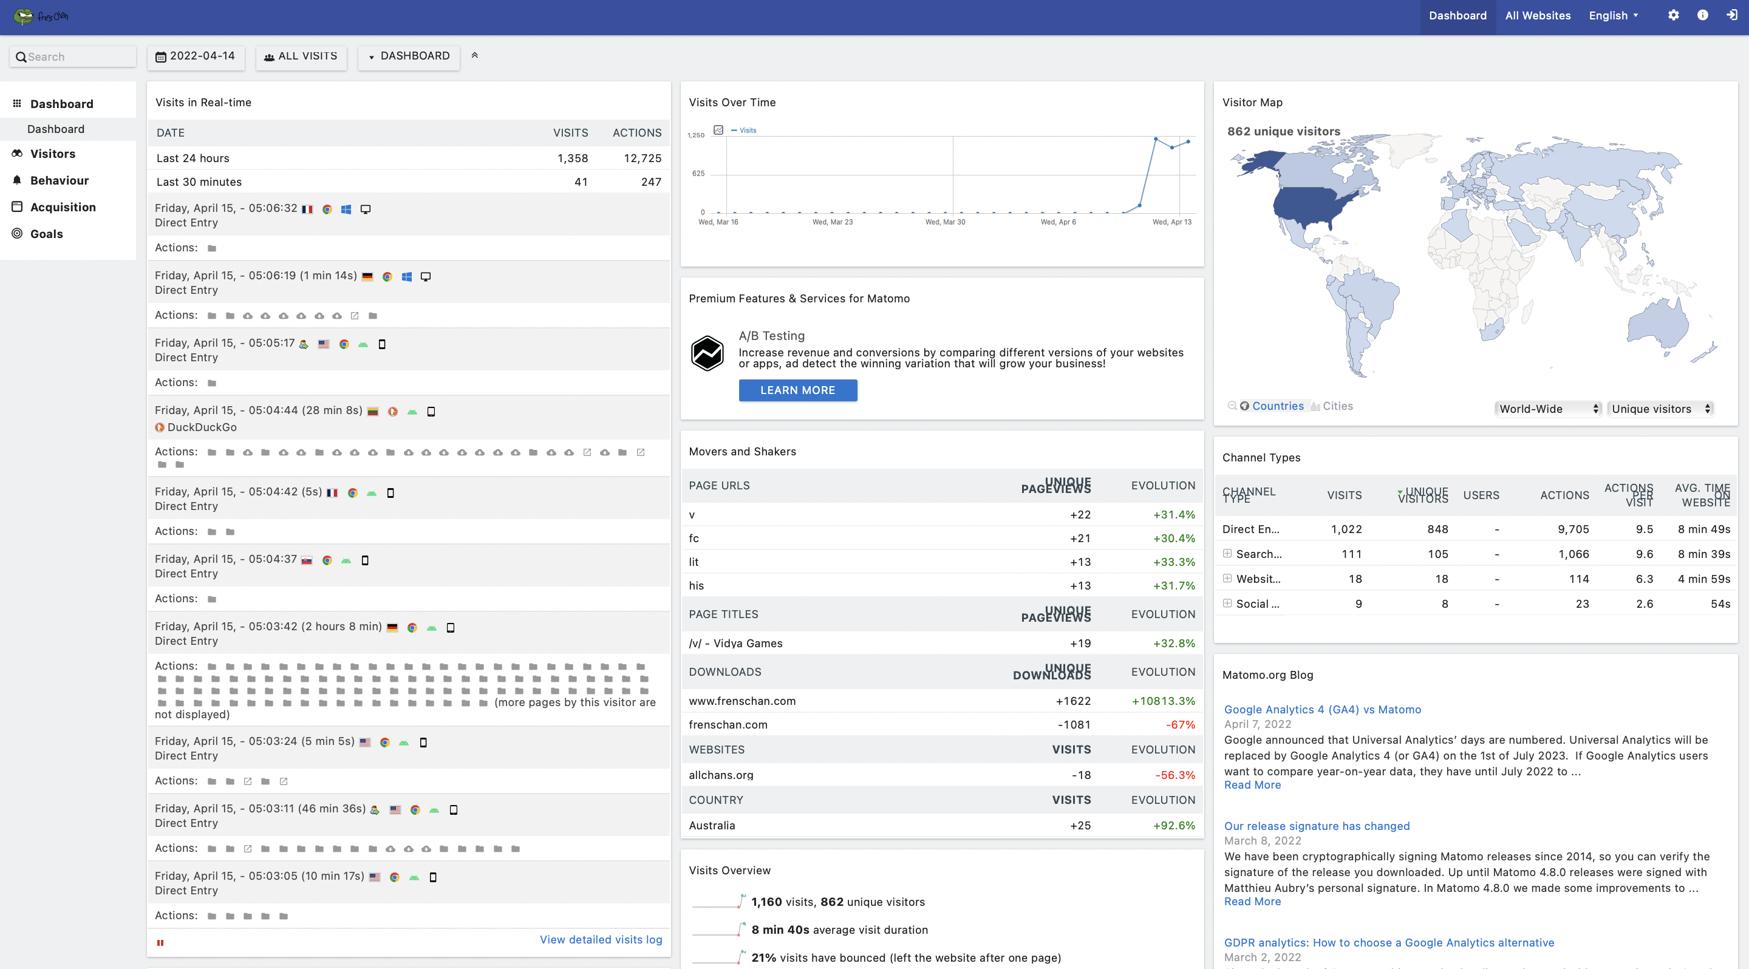Click Read More under April 7 post
Screen dimensions: 1749x969
coord(1252,784)
